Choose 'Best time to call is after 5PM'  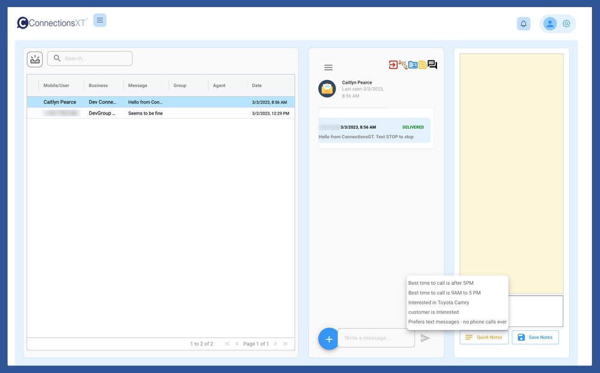tap(440, 283)
